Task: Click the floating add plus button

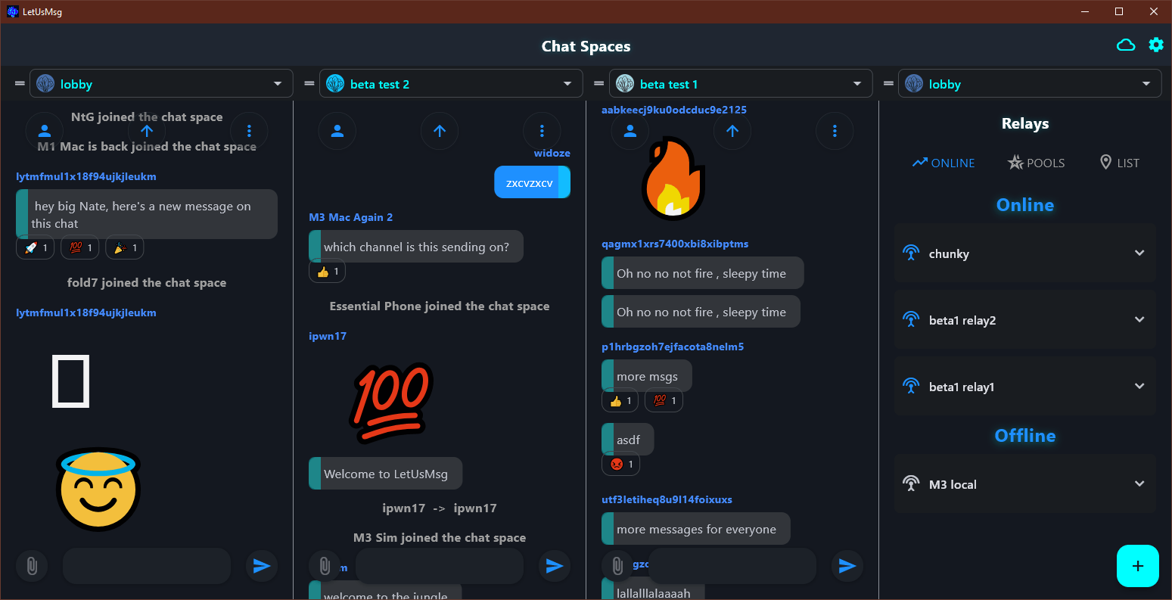Action: click(x=1137, y=566)
